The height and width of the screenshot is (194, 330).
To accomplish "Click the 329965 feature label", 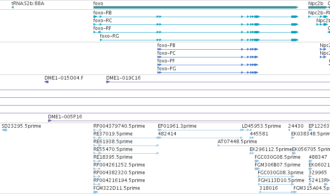I will pos(318,173).
